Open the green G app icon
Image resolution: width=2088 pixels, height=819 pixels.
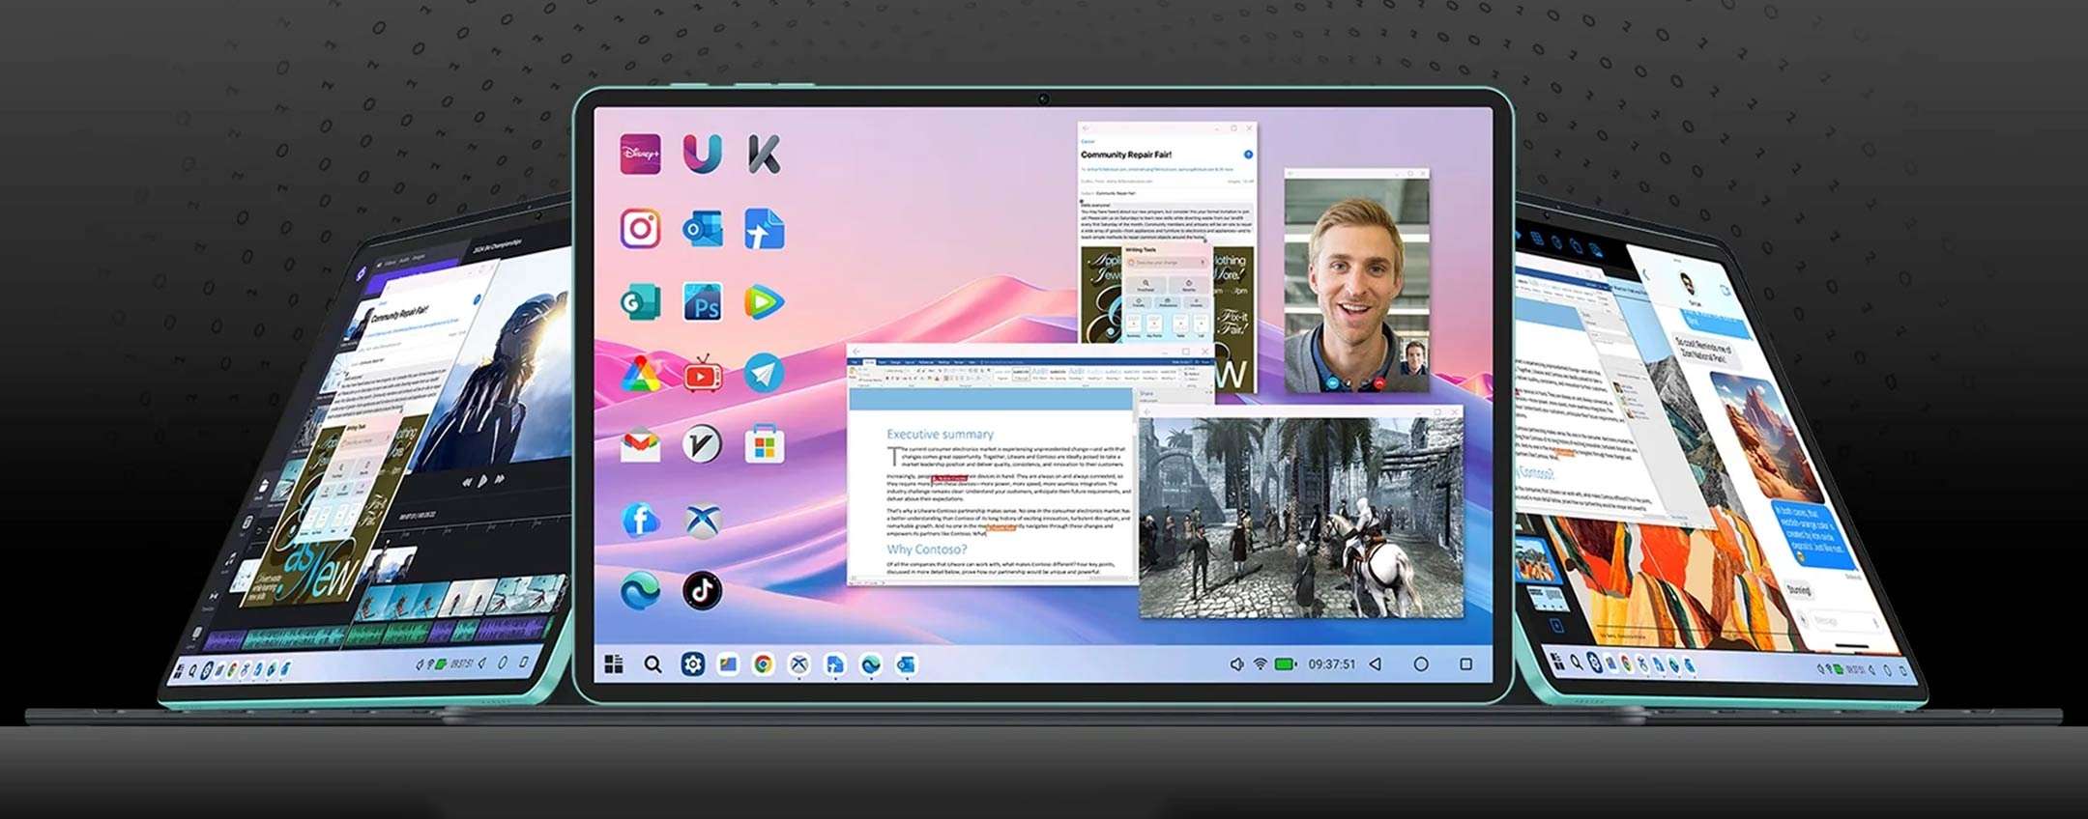[640, 302]
